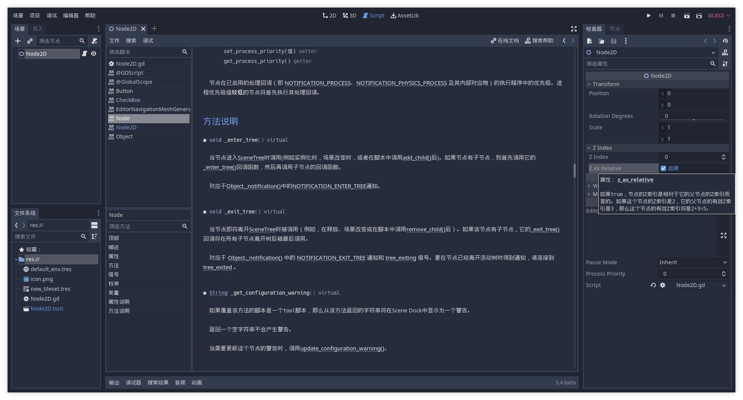Add new scene tab plus icon

click(x=154, y=29)
